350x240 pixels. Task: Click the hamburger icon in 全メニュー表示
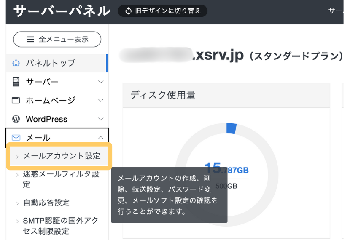pyautogui.click(x=30, y=40)
